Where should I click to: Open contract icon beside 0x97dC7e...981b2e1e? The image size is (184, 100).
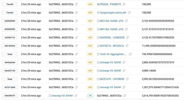coord(98,46)
